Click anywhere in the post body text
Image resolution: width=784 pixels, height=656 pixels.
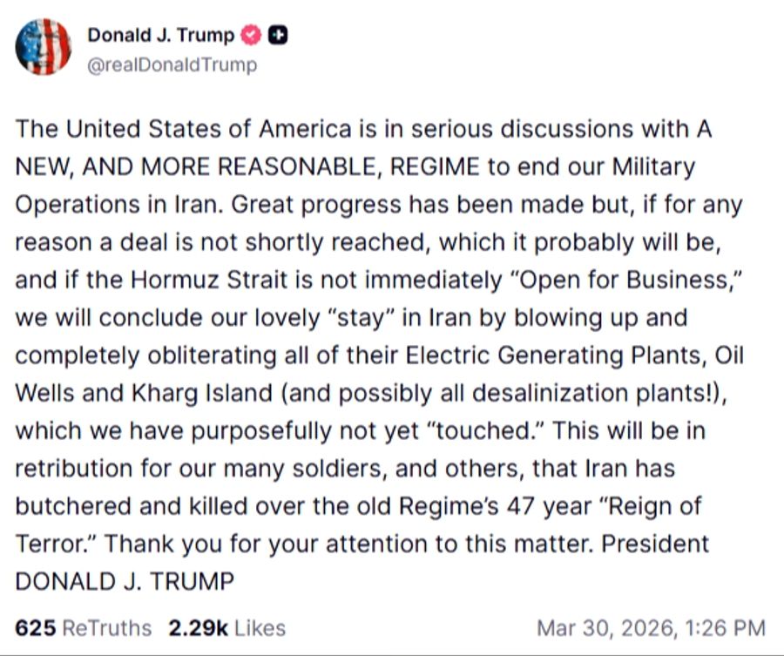pyautogui.click(x=375, y=348)
